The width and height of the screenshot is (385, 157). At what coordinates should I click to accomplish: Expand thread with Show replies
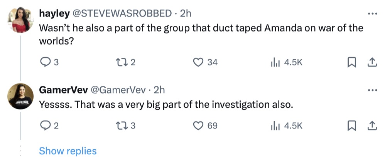(x=68, y=150)
